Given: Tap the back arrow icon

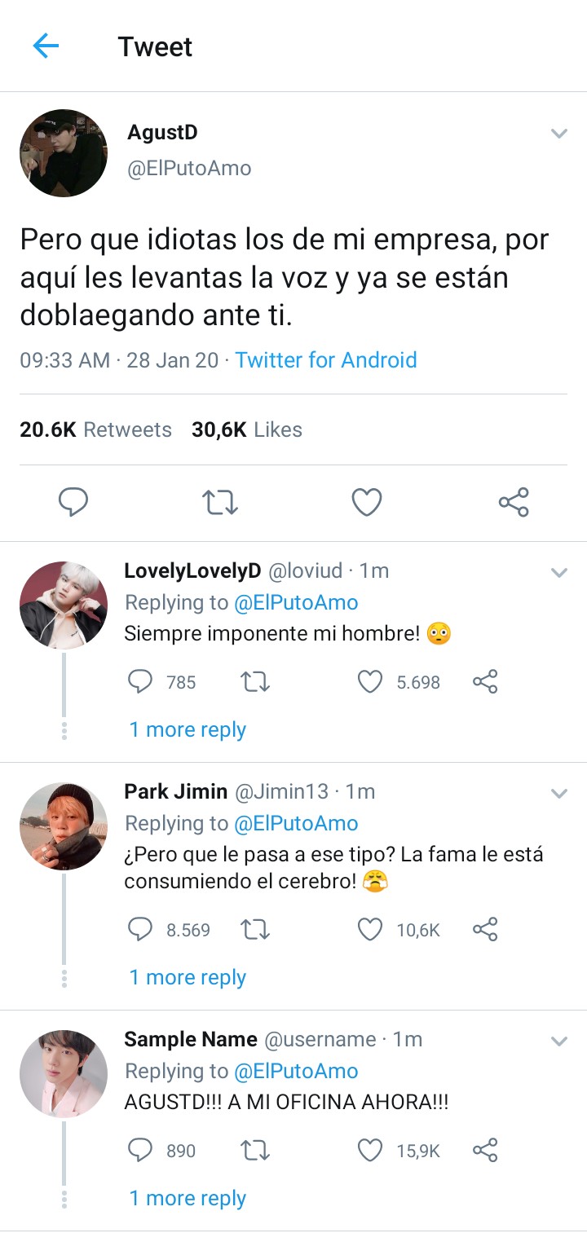Looking at the screenshot, I should (x=46, y=46).
